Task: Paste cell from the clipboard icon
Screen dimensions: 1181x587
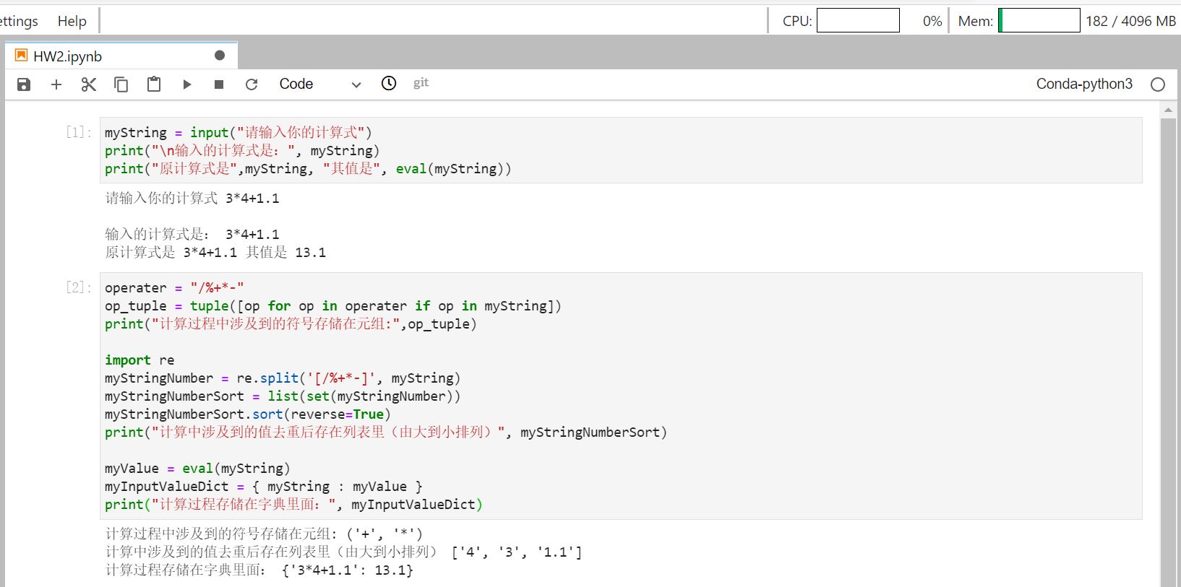Action: pos(154,84)
